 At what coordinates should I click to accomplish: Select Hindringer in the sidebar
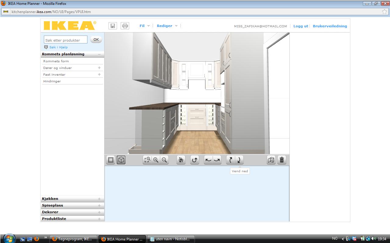coord(52,81)
